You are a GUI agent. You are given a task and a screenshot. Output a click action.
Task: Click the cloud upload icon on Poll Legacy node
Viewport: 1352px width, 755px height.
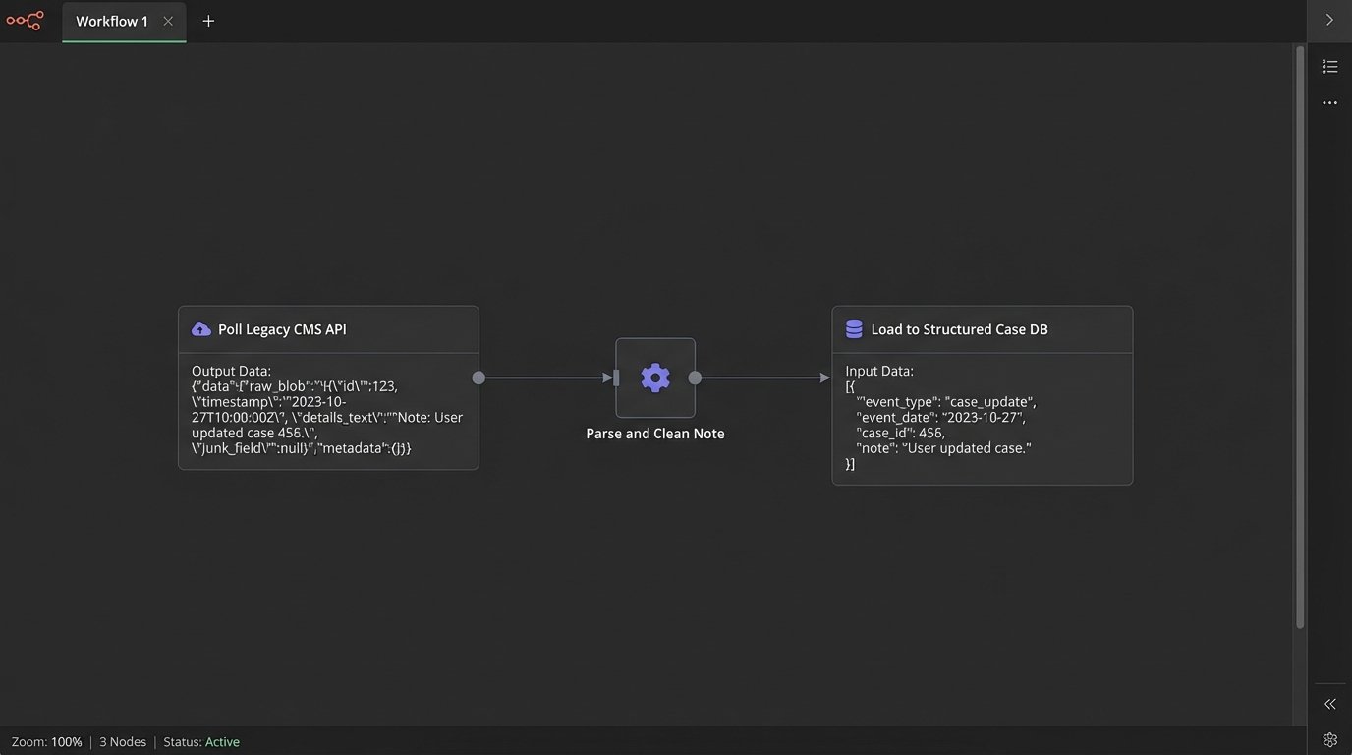pyautogui.click(x=200, y=329)
